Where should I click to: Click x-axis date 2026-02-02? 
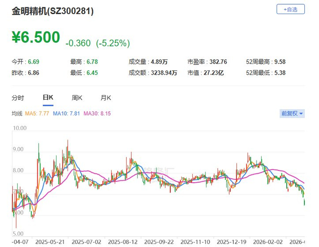click(x=268, y=242)
